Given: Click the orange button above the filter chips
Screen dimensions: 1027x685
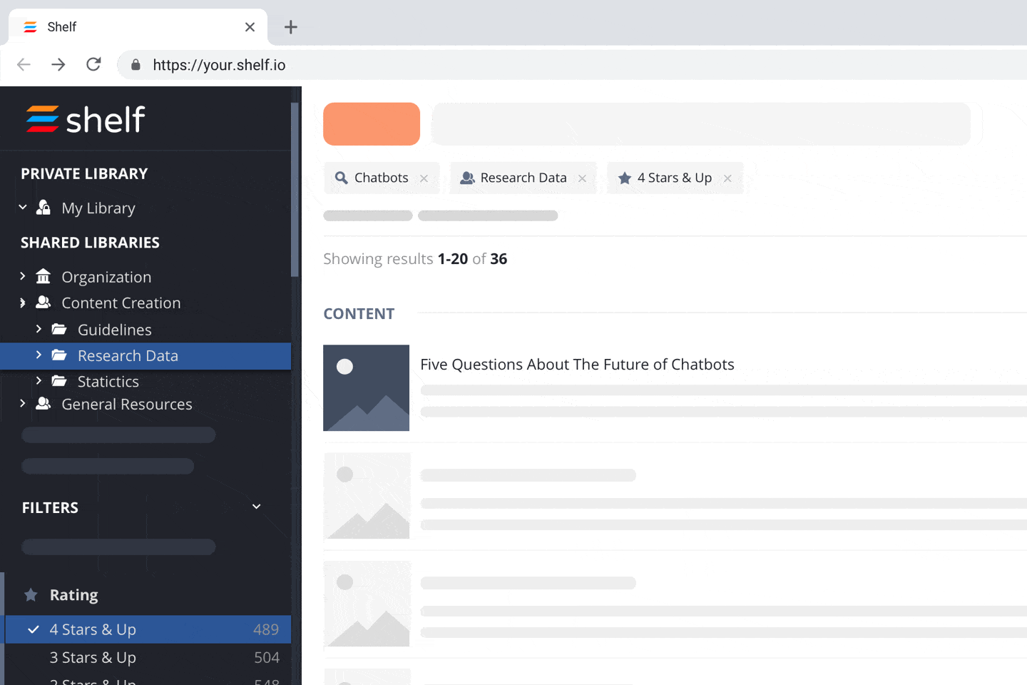Looking at the screenshot, I should (372, 124).
